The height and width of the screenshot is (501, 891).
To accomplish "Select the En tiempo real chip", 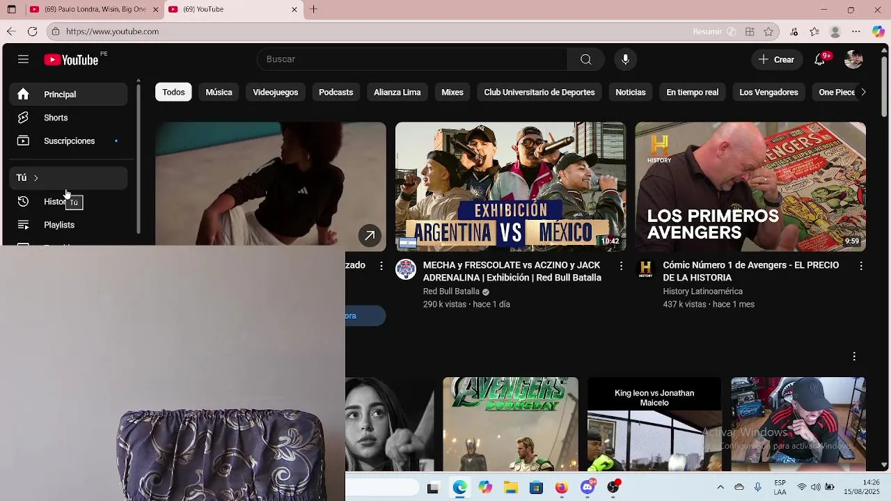I will (x=693, y=92).
